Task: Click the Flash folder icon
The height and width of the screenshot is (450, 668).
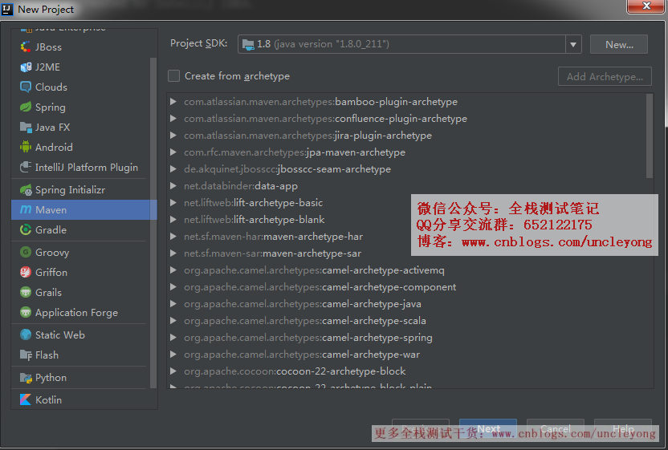Action: [26, 355]
